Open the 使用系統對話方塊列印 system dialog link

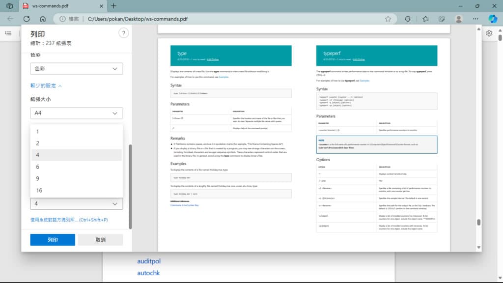tap(69, 220)
